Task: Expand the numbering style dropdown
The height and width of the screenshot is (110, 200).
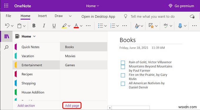Action: point(118,26)
